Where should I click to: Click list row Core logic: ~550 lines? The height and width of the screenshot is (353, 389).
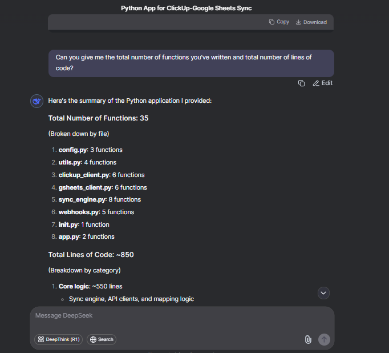[x=87, y=286]
